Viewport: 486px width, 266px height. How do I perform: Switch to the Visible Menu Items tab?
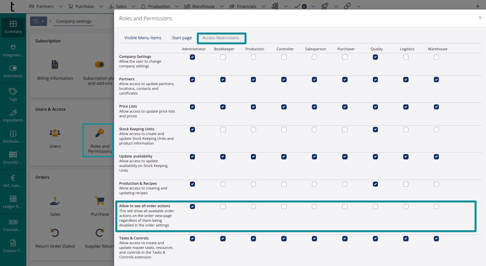tap(143, 38)
